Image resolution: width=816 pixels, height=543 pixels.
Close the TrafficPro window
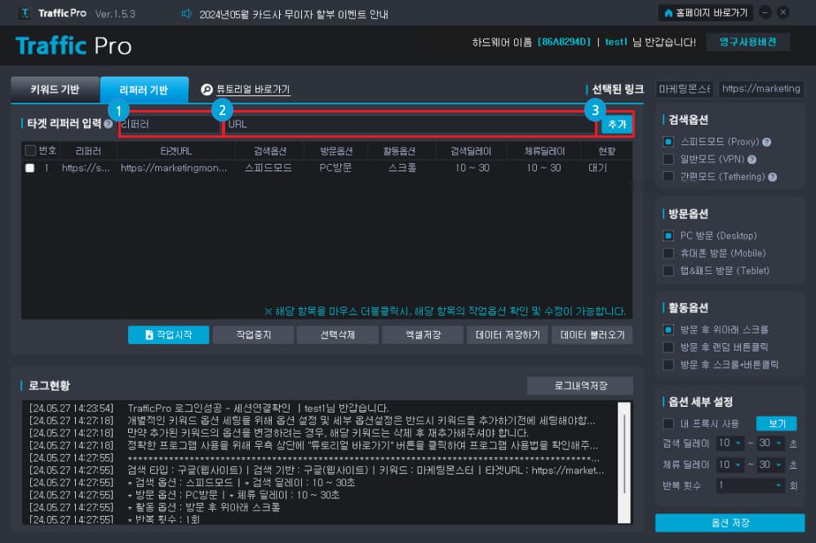click(783, 12)
